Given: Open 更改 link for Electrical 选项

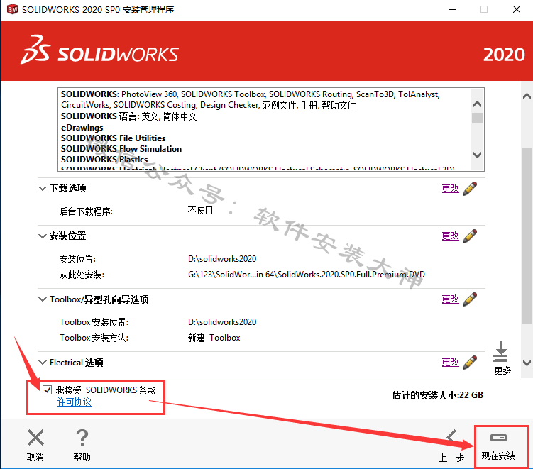Looking at the screenshot, I should (451, 363).
